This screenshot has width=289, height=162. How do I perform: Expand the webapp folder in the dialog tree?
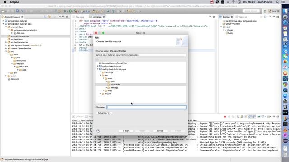(x=106, y=88)
